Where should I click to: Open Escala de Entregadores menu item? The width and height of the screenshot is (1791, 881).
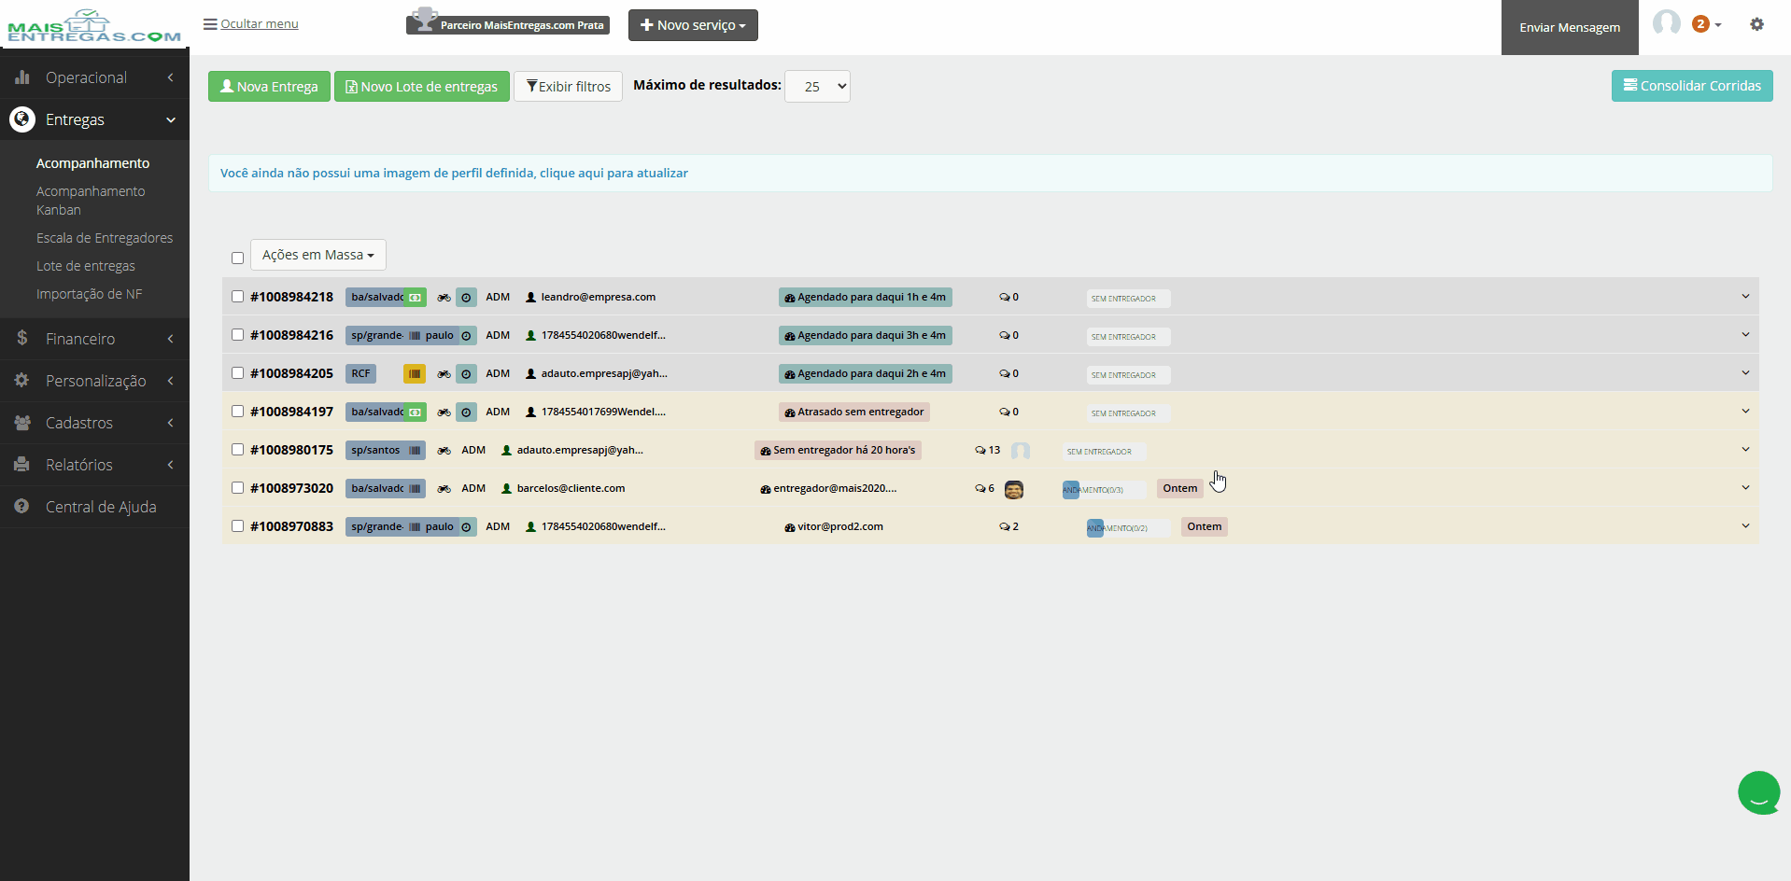click(105, 238)
